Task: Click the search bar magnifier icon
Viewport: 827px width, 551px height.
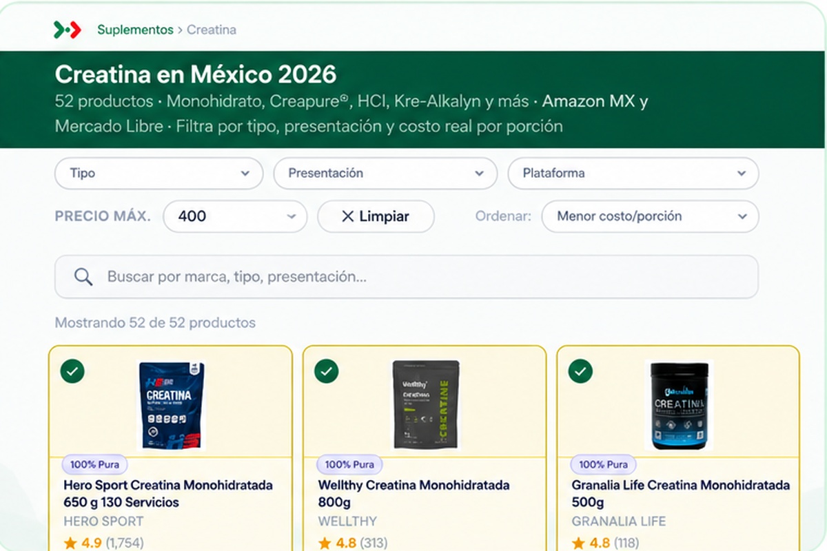Action: pos(83,277)
